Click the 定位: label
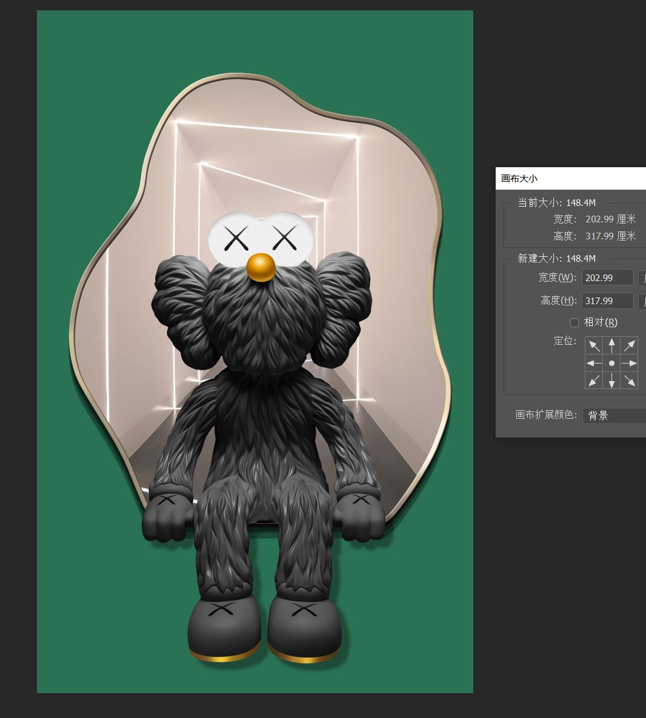 (x=565, y=341)
